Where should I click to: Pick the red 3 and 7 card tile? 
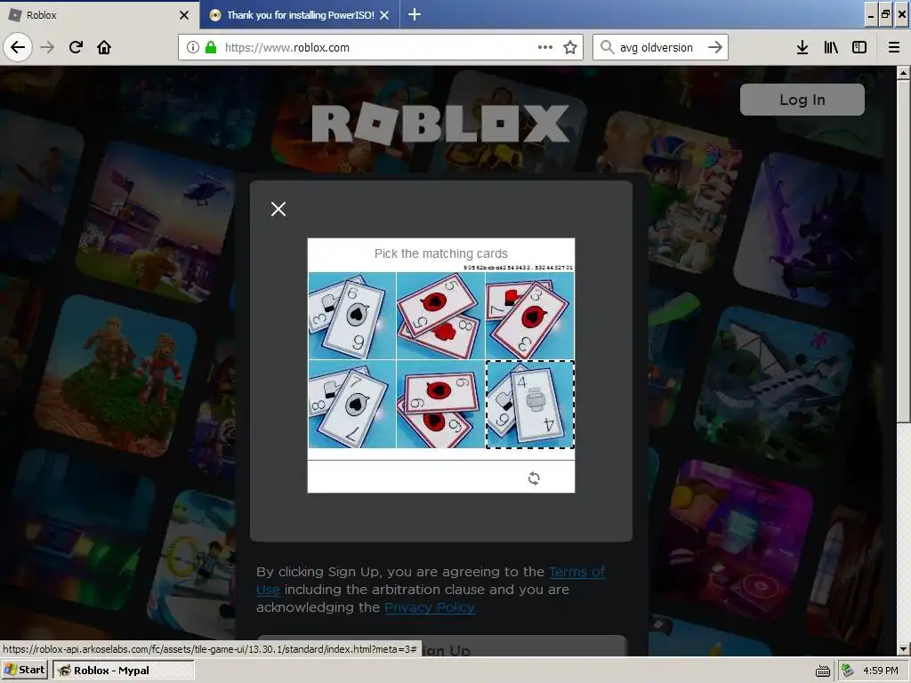pos(530,316)
